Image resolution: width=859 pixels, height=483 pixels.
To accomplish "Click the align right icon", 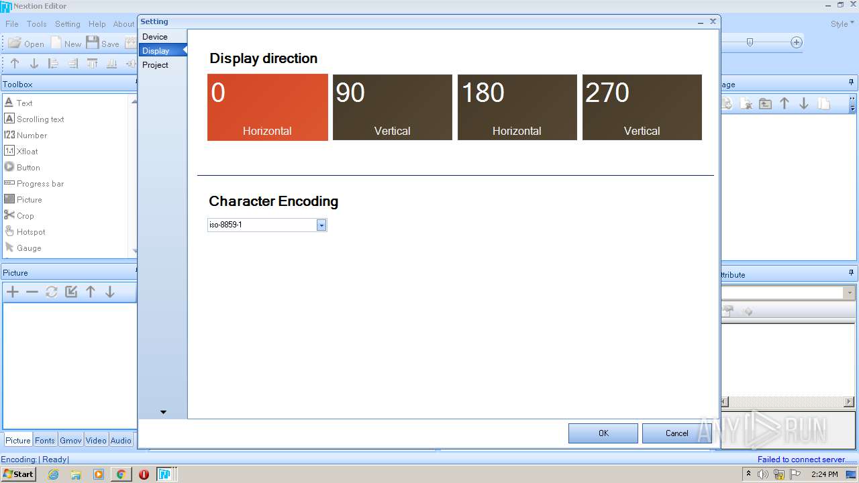I will click(x=73, y=64).
